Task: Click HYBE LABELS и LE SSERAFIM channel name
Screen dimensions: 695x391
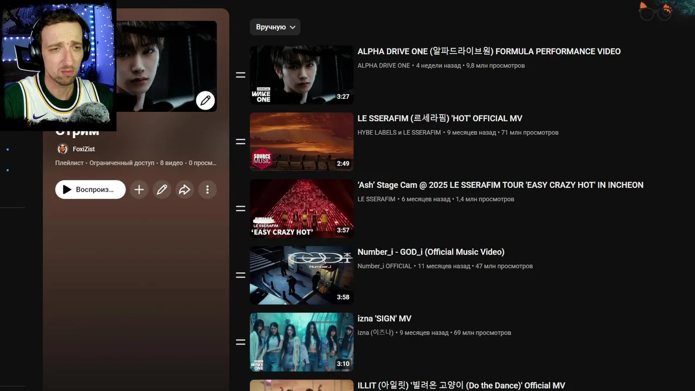Action: [x=399, y=133]
